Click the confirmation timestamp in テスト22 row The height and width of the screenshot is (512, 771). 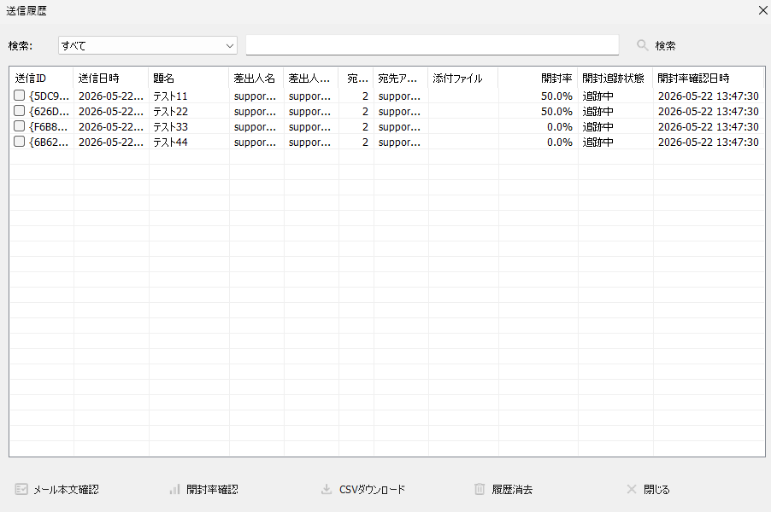pos(708,112)
